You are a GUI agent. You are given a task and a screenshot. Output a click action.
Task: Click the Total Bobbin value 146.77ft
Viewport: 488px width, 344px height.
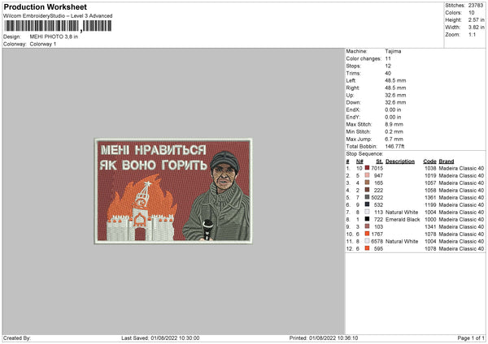(394, 146)
